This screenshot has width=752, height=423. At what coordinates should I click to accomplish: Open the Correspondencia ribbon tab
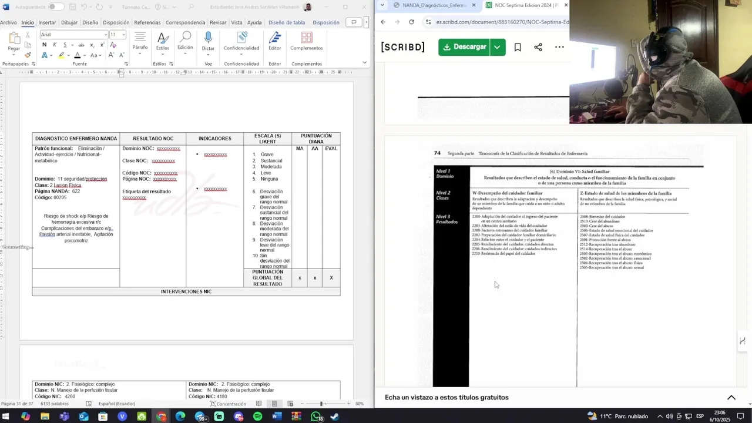pyautogui.click(x=185, y=22)
